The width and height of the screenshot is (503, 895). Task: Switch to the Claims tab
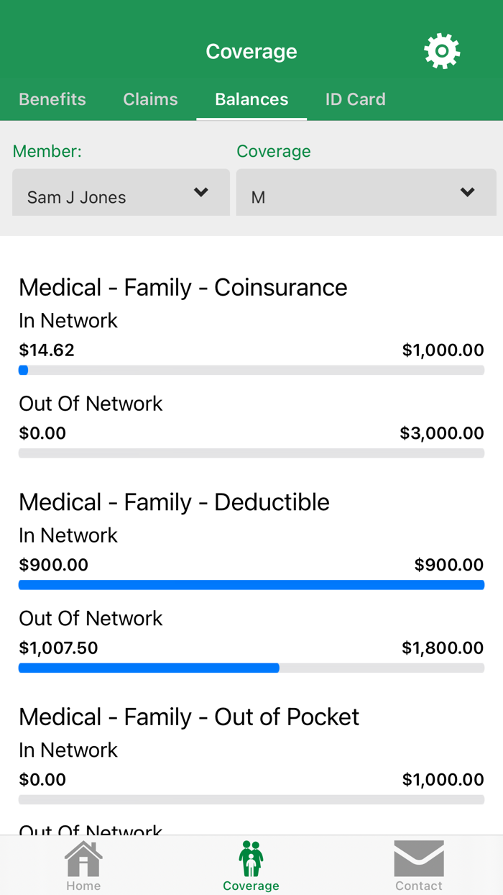point(150,99)
